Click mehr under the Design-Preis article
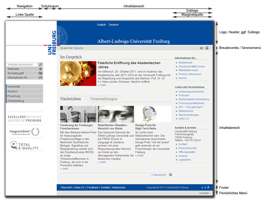Image resolution: width=264 pixels, height=211 pixels. tap(140, 156)
